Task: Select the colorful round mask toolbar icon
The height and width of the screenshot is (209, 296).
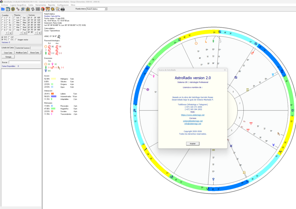Action: (x=43, y=9)
